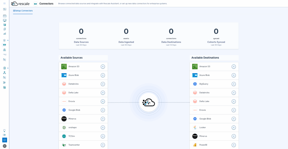
Task: Toggle the switch icon near the sidebar bottom
Action: tap(4, 135)
